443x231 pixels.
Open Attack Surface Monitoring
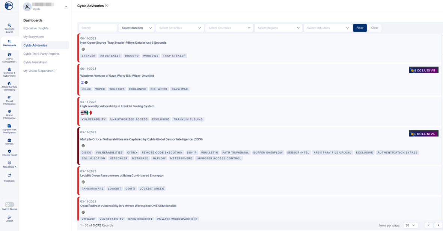point(9,86)
